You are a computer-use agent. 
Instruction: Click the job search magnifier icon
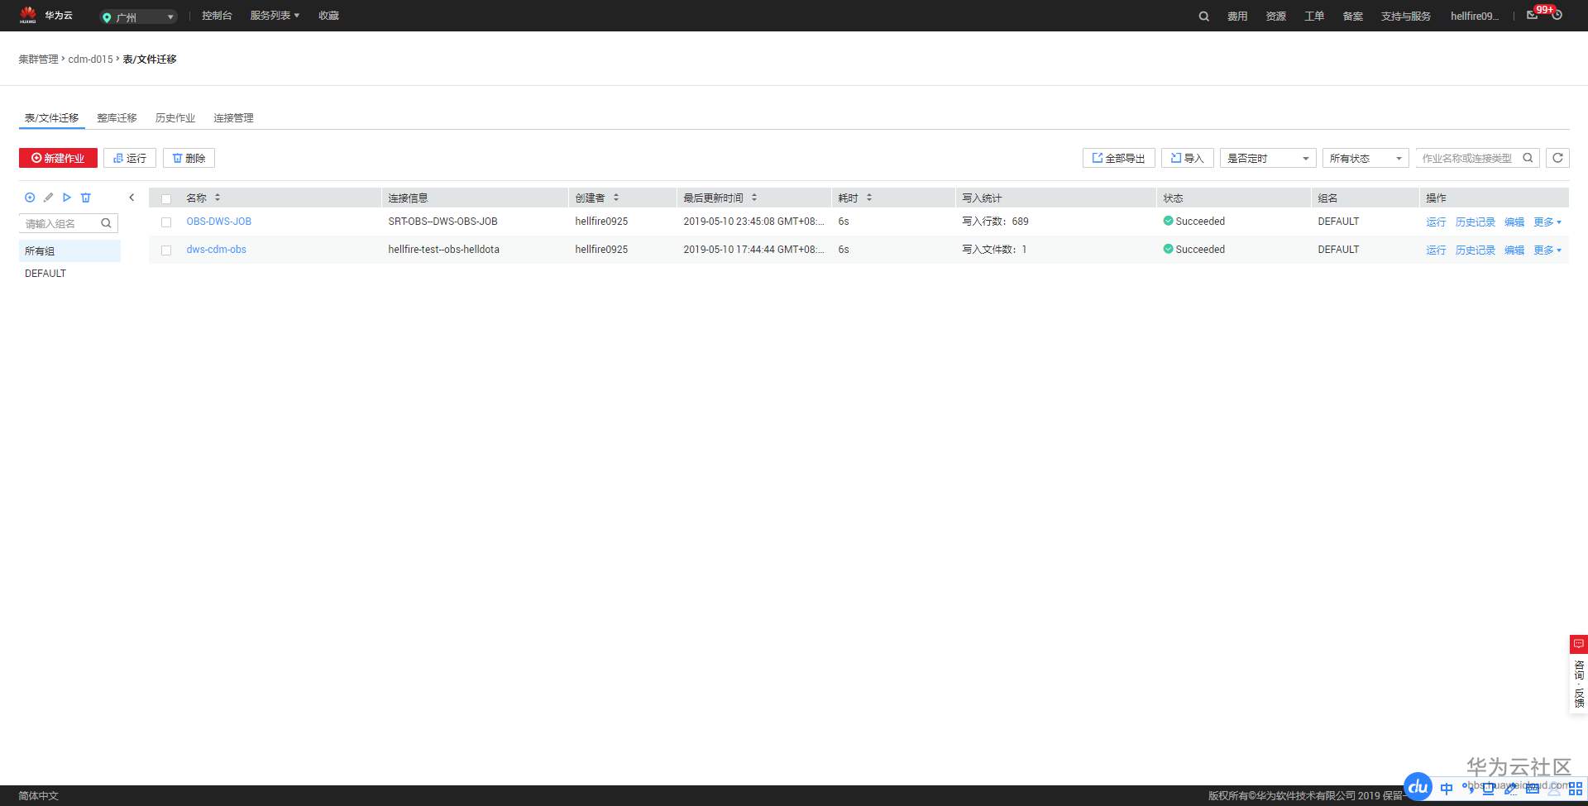pos(1528,158)
